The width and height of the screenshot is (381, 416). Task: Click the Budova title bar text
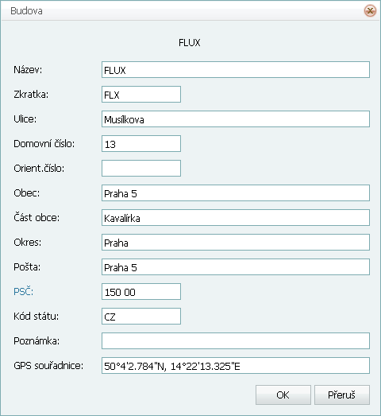[x=26, y=11]
